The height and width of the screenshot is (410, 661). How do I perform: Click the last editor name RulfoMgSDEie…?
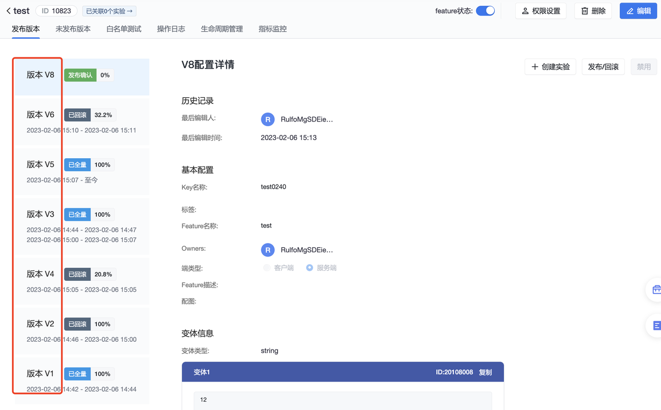tap(307, 119)
